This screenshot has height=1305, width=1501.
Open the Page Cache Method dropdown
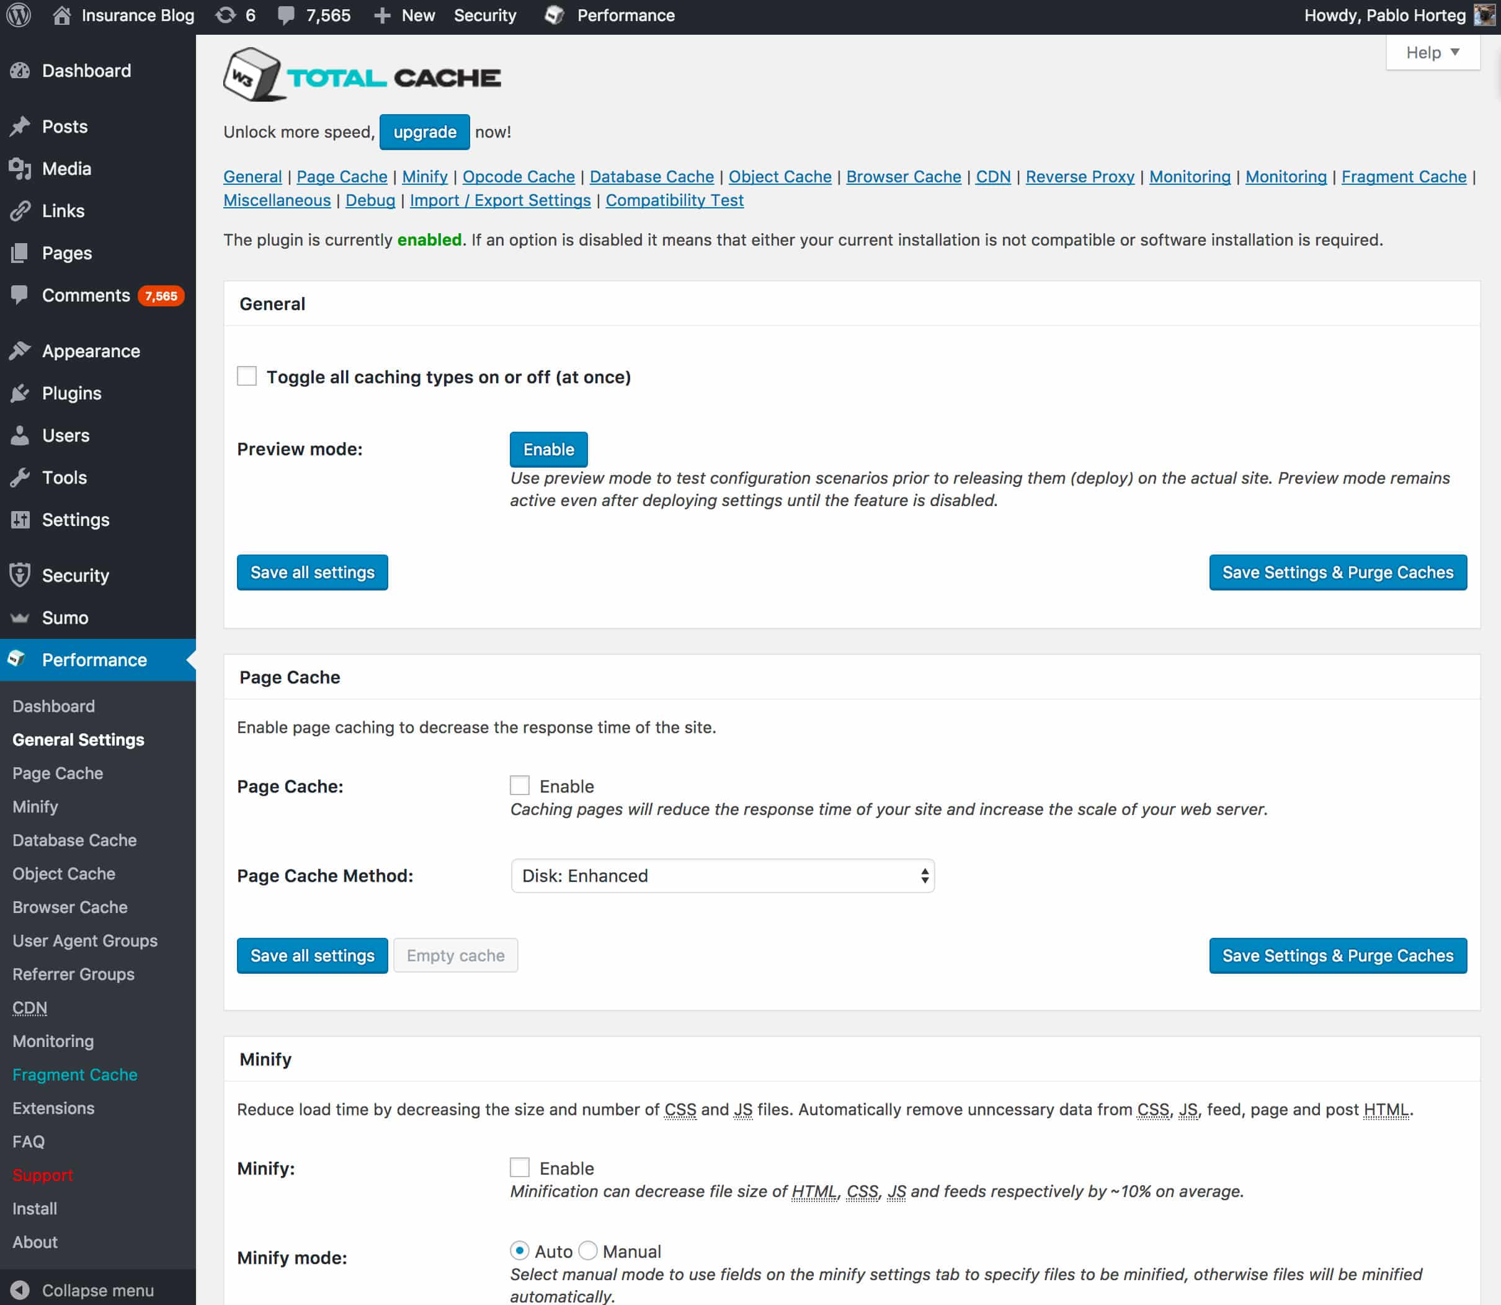coord(723,875)
